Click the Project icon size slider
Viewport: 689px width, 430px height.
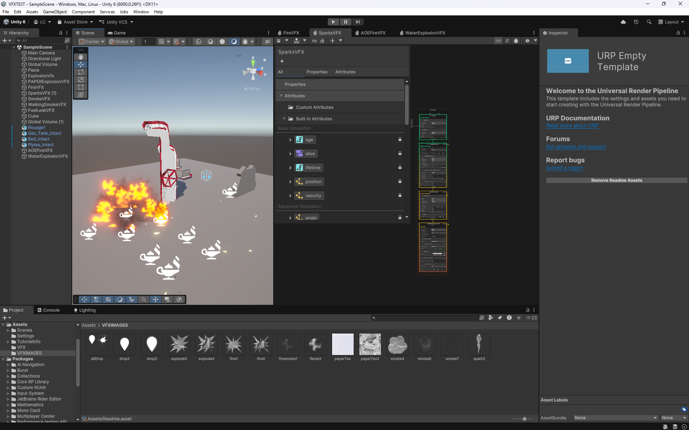tap(525, 419)
